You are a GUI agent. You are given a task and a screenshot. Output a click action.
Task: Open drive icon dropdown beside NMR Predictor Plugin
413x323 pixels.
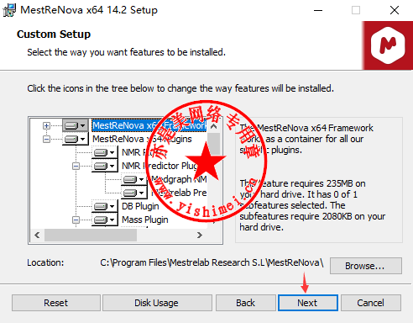point(105,166)
